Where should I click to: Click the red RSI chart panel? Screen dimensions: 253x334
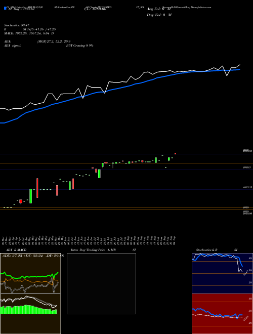[222, 314]
